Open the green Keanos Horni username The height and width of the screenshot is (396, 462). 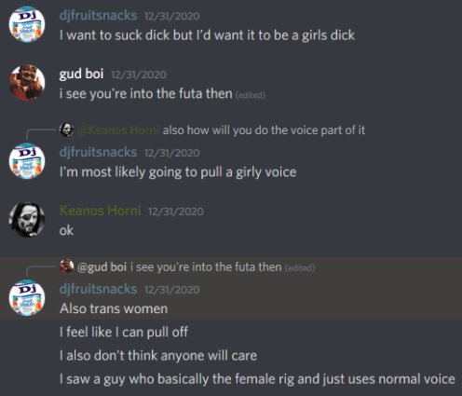[100, 211]
